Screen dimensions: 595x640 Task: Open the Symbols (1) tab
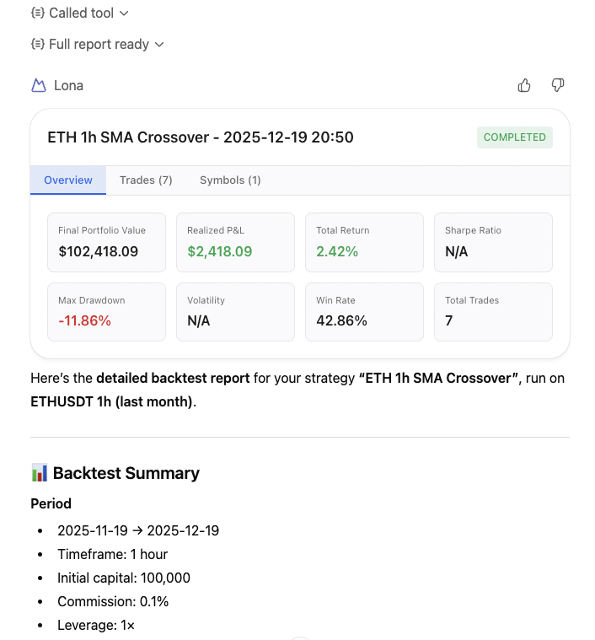click(x=230, y=180)
